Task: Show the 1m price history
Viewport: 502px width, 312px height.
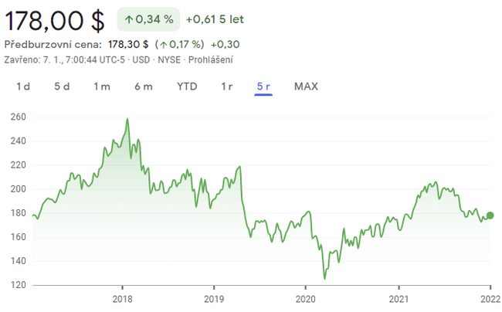Action: [102, 86]
